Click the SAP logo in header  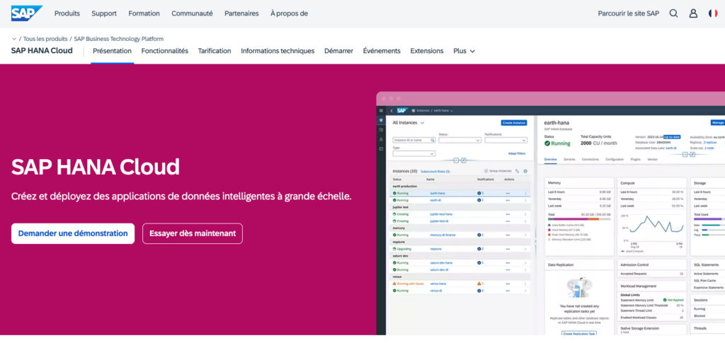pyautogui.click(x=27, y=13)
